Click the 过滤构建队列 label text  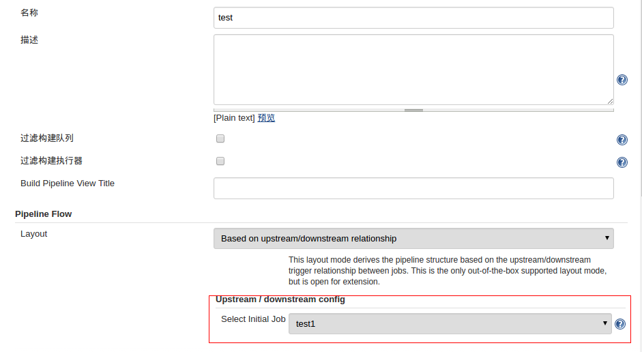tap(47, 138)
